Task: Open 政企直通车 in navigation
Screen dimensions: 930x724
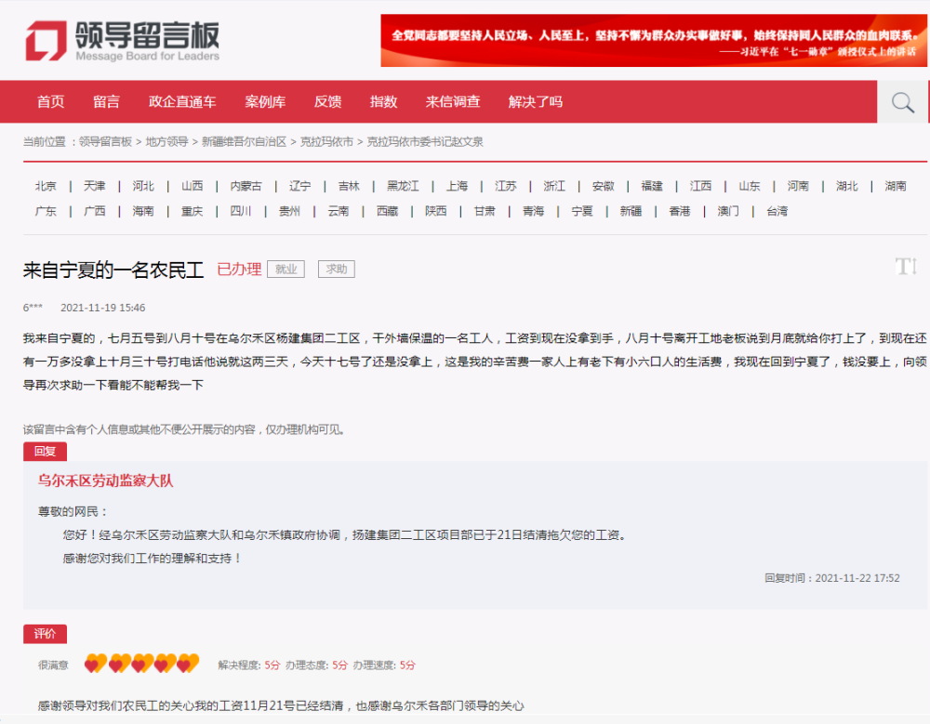Action: (x=182, y=102)
